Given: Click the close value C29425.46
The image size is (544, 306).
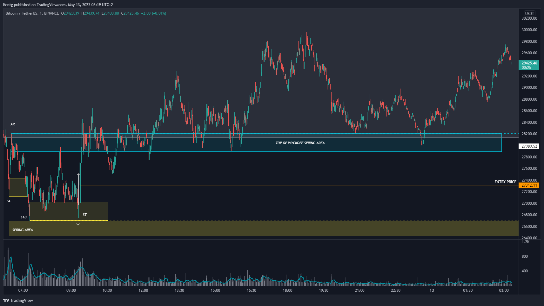Looking at the screenshot, I should click(x=130, y=13).
